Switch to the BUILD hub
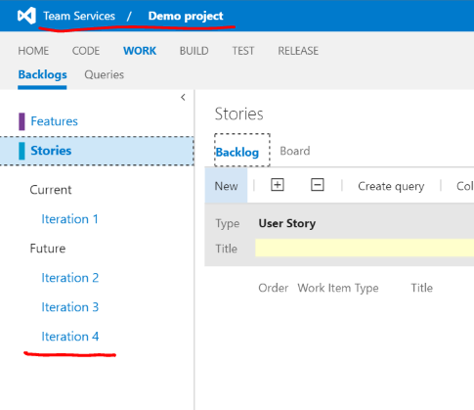The image size is (474, 410). click(194, 51)
